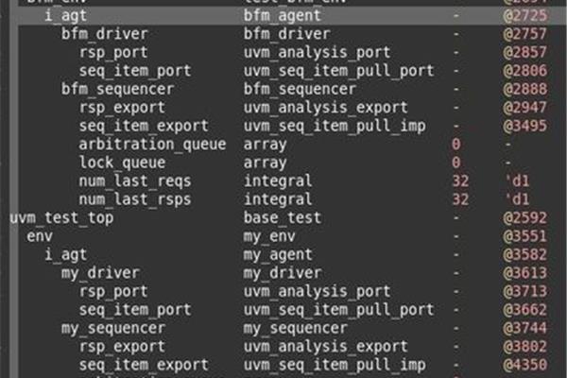Select the num_last_rsps integral row
The image size is (567, 378).
tap(292, 199)
